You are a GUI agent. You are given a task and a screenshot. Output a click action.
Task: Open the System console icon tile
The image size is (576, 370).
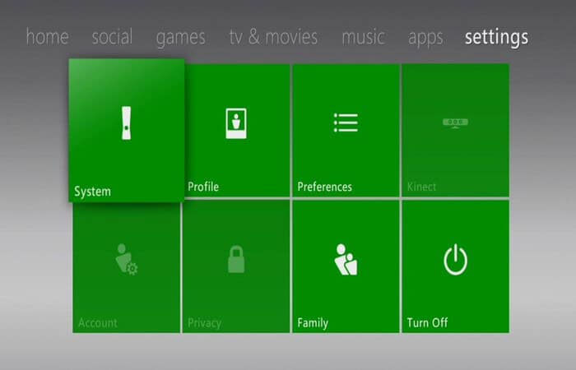point(127,130)
